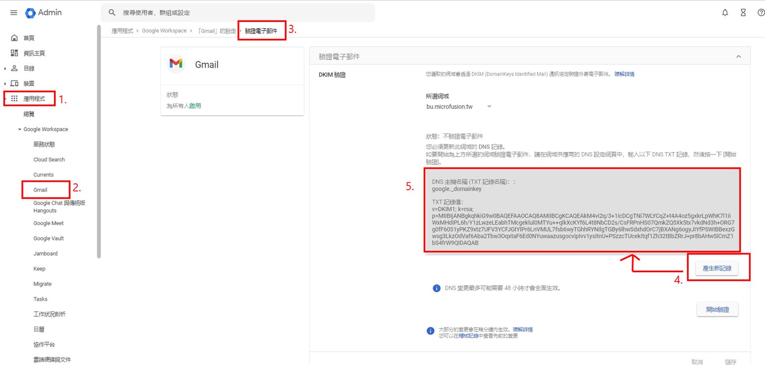Select Gmail in the sidebar
This screenshot has height=365, width=765.
pos(40,190)
